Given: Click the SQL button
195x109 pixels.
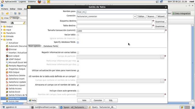Looking at the screenshot, I should 111,100.
